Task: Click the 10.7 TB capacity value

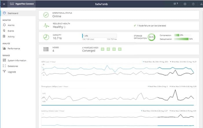Action: tap(57, 38)
